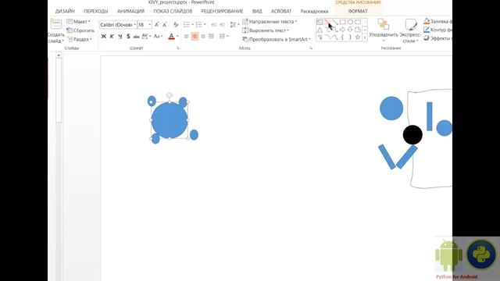Screen dimensions: 500x281
Task: Click Эффекты фигуры effects icon
Action: coord(427,38)
